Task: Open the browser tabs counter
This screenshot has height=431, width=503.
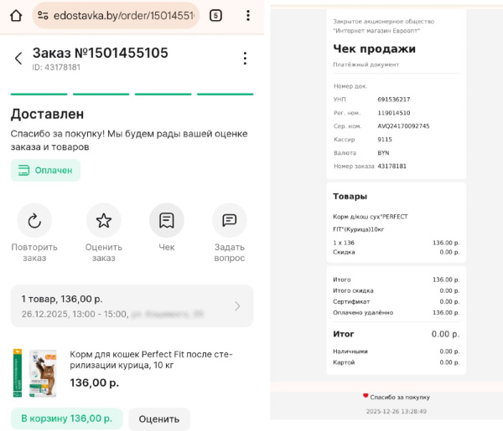Action: [215, 15]
